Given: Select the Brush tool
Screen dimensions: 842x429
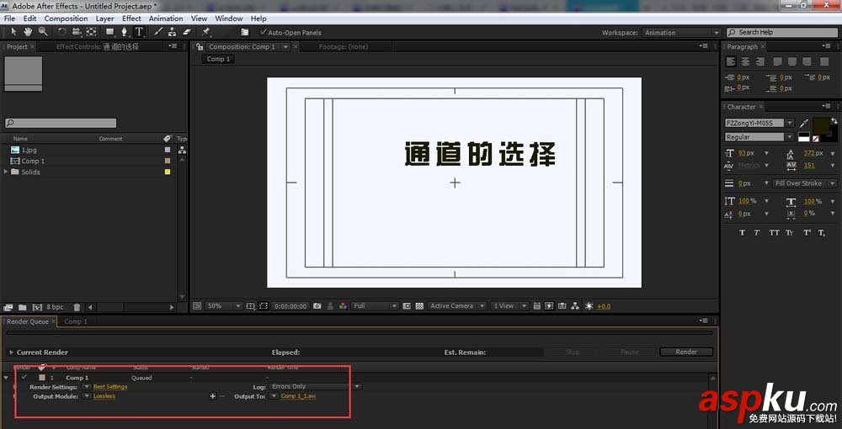Looking at the screenshot, I should [158, 32].
